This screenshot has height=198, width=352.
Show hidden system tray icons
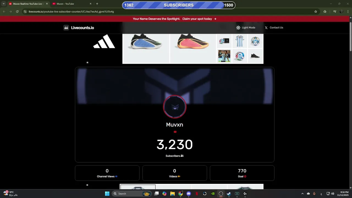pos(302,194)
